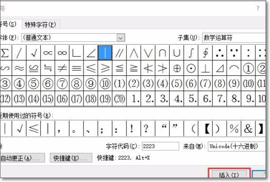Select the circled plus symbol
Viewport: 270px width, 182px height.
176,68
